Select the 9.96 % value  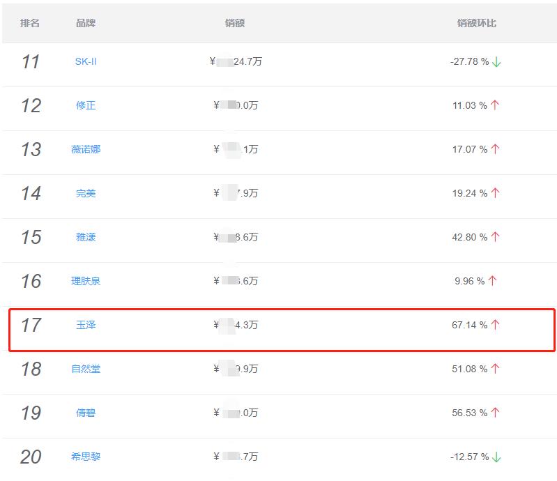pos(470,281)
